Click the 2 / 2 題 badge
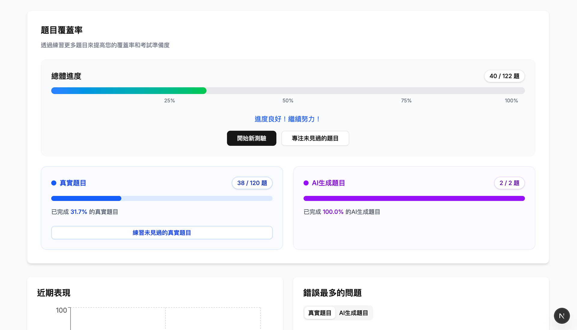Screen dimensions: 577x330 click(x=509, y=183)
